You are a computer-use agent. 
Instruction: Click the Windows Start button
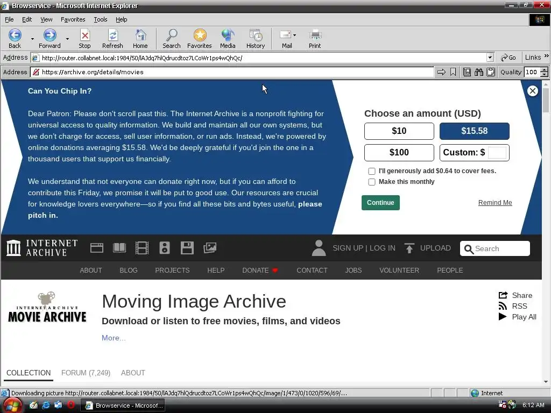click(x=13, y=405)
